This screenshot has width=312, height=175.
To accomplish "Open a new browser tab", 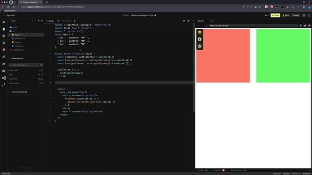I will click(47, 2).
